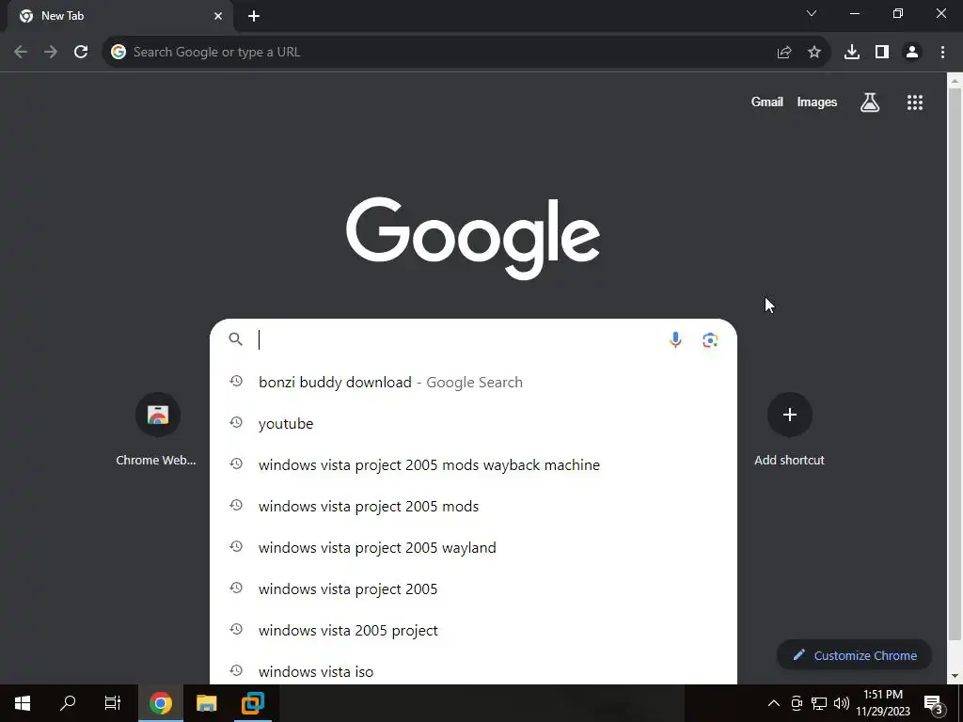Select 'windows vista iso' suggestion
The height and width of the screenshot is (722, 963).
(473, 671)
